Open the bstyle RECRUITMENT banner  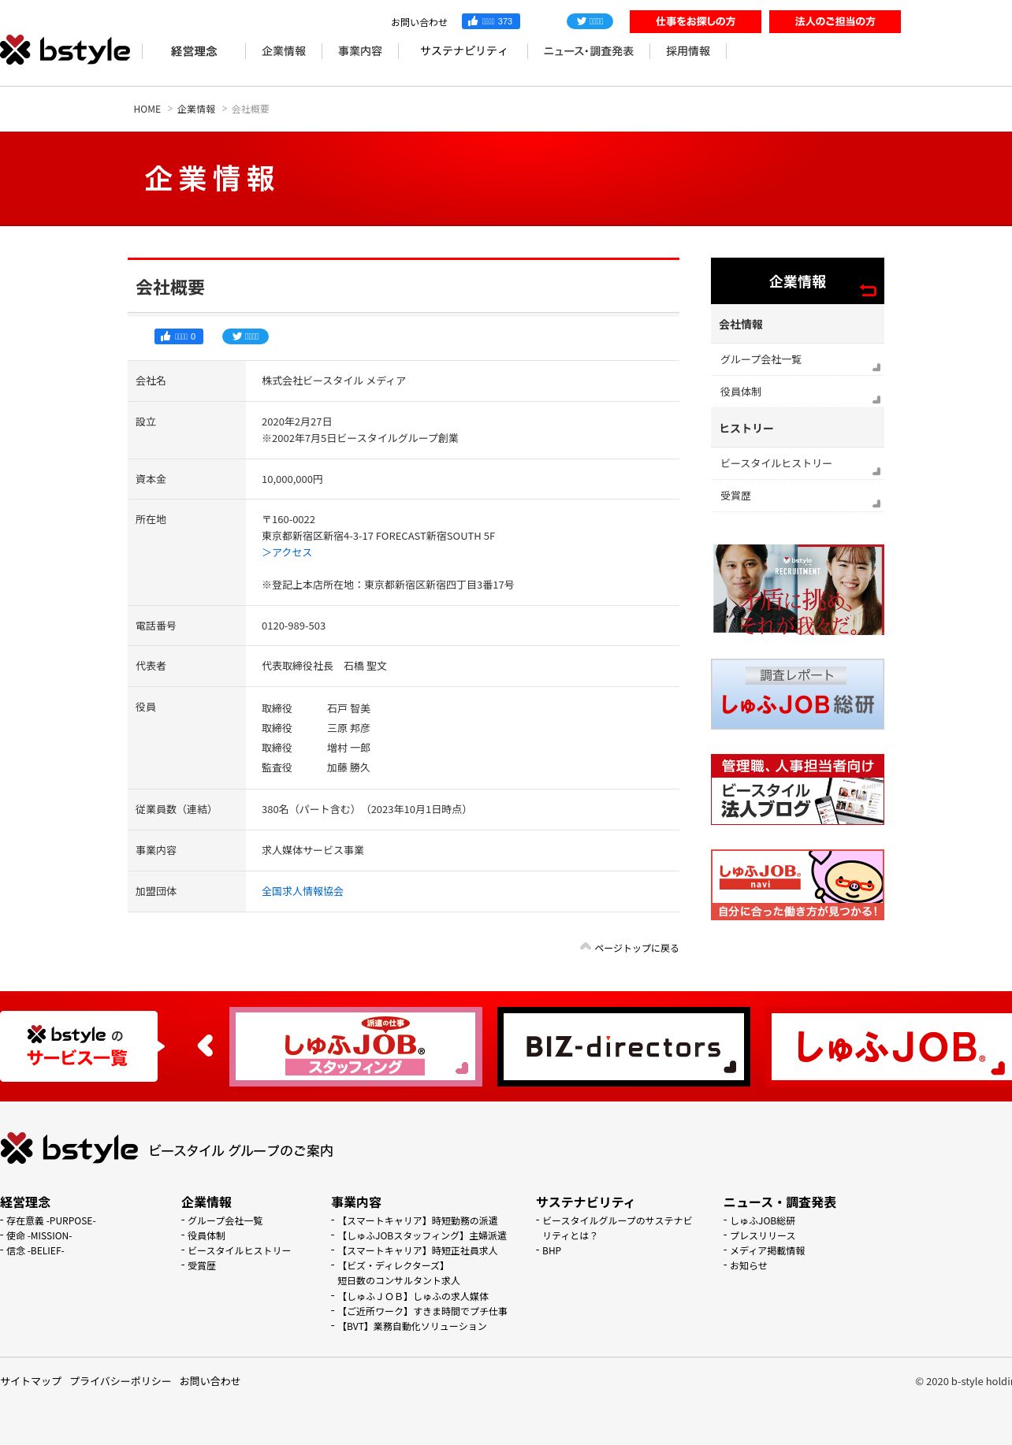click(x=798, y=589)
